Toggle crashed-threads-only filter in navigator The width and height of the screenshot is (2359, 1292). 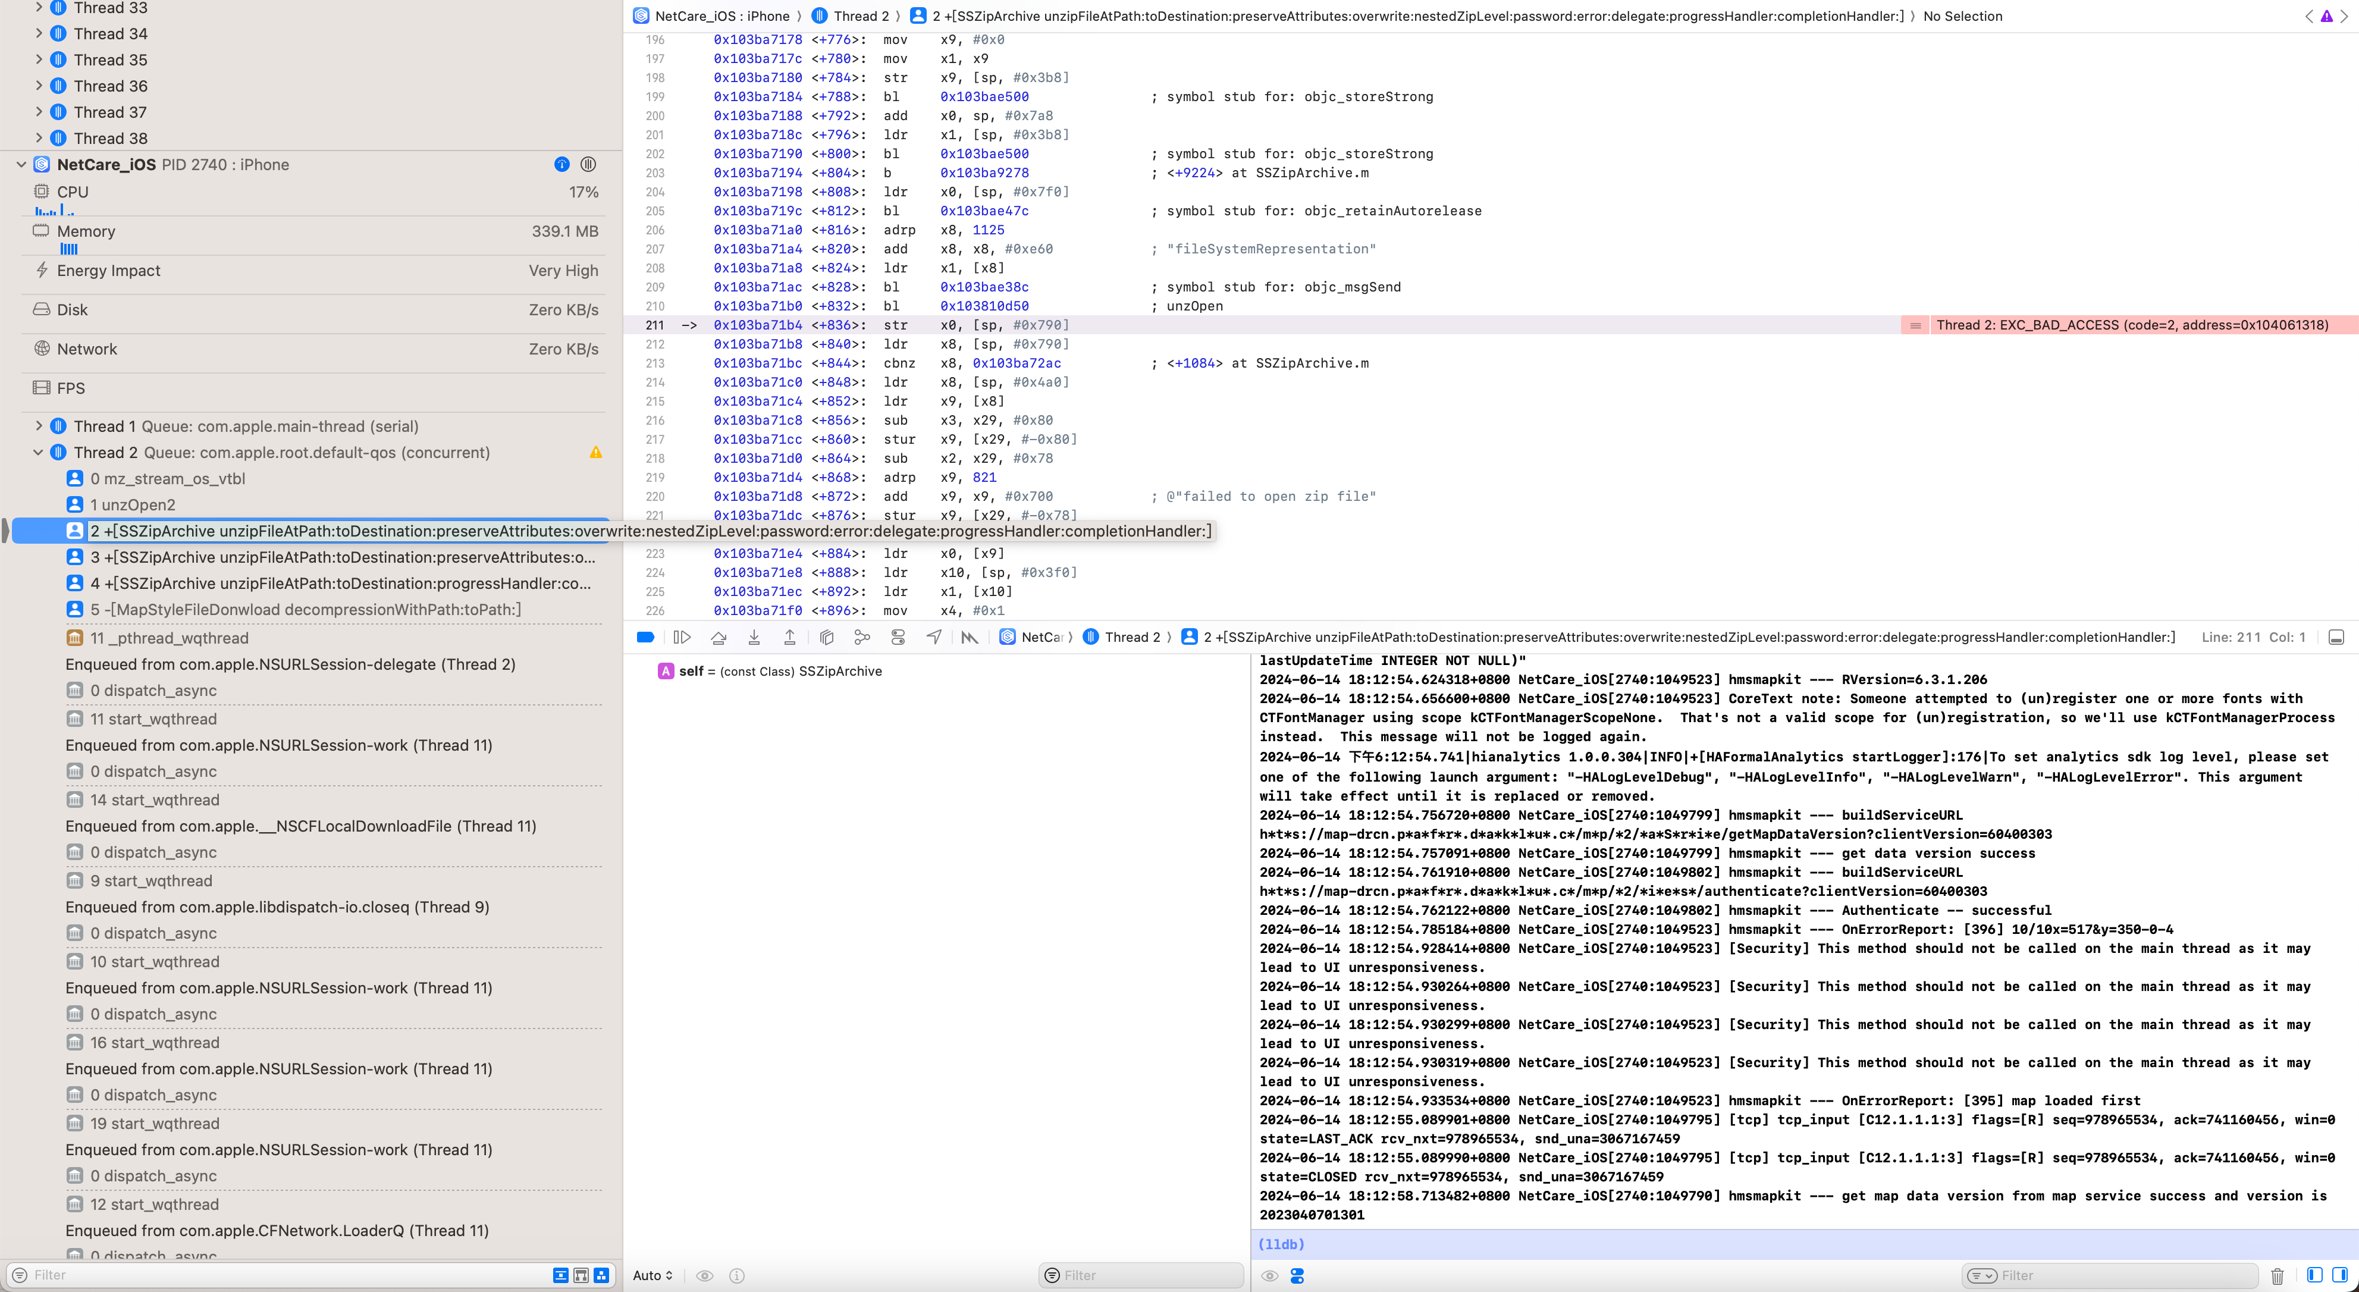coord(560,1275)
